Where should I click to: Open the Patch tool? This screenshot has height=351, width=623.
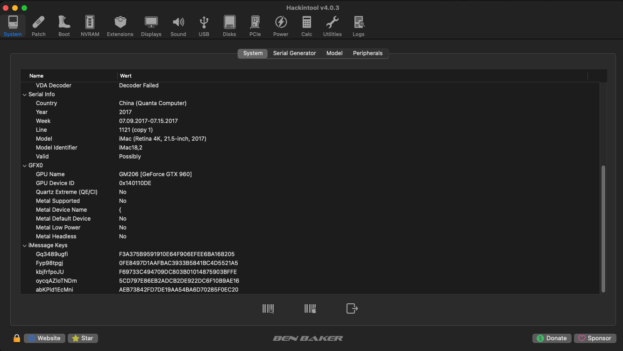coord(39,26)
